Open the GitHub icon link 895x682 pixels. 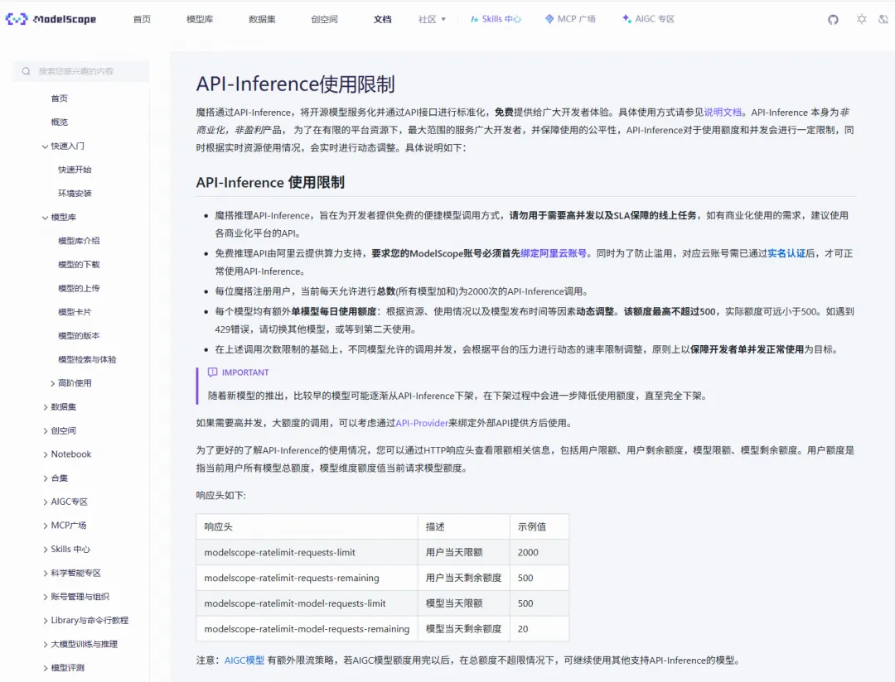[833, 19]
